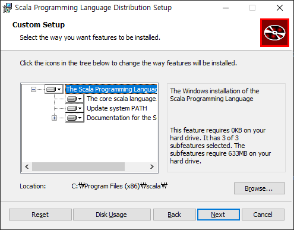This screenshot has height=230, width=294.
Task: Open install options dropdown for Documentation feature
Action: pyautogui.click(x=75, y=118)
